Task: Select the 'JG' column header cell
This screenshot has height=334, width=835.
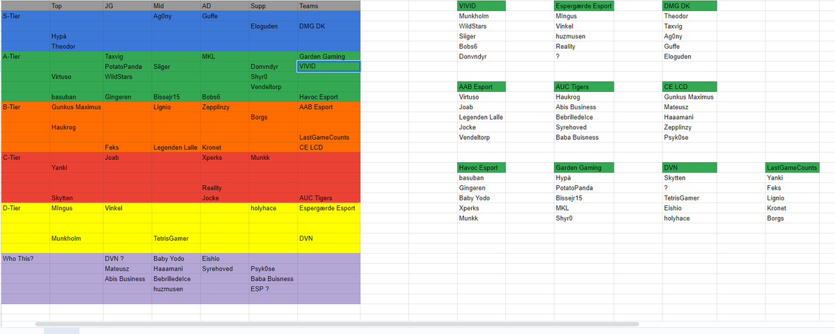Action: [127, 6]
